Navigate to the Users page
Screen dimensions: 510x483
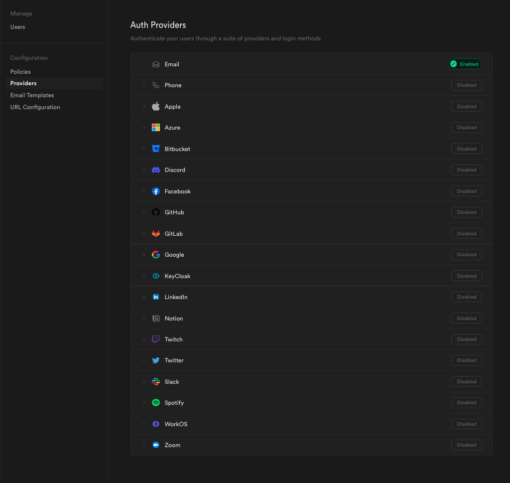pos(17,26)
